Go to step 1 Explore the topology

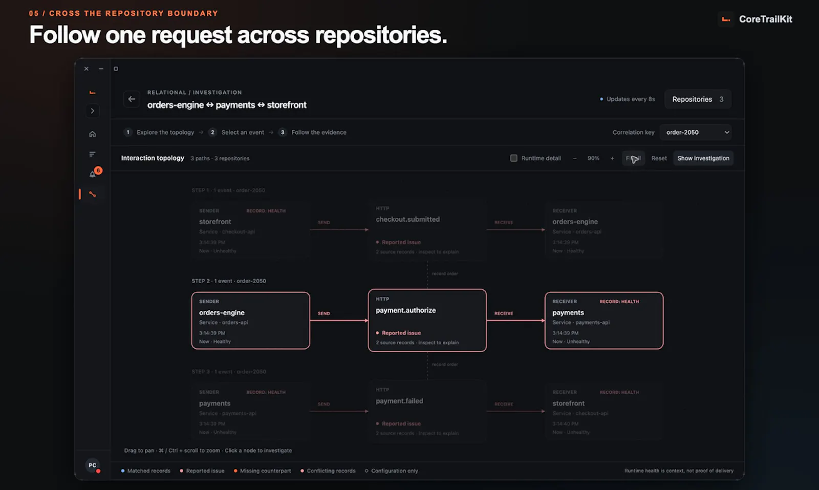tap(160, 132)
